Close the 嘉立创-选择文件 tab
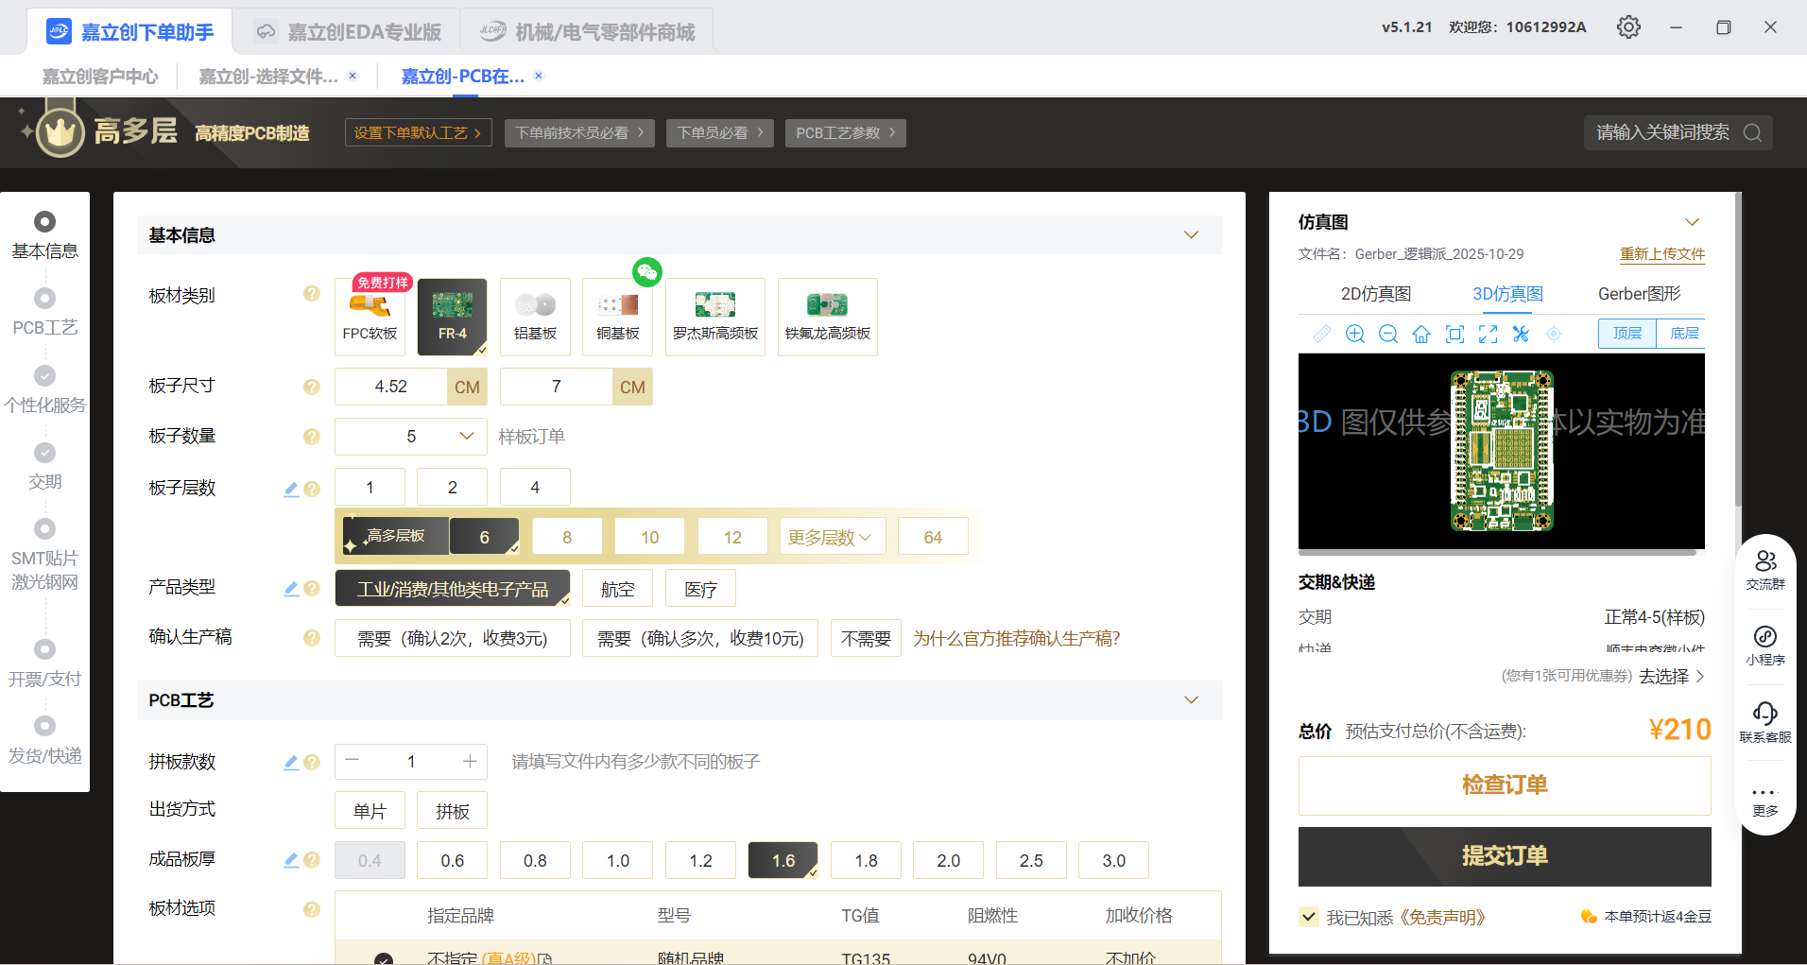This screenshot has height=965, width=1807. [353, 76]
